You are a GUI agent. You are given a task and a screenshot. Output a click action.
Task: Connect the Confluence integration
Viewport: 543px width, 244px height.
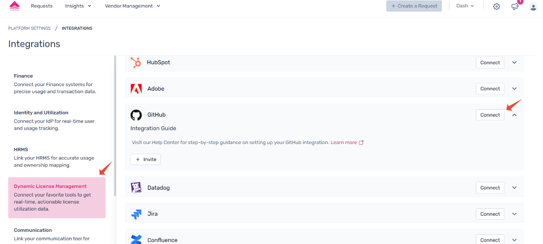[x=490, y=240]
